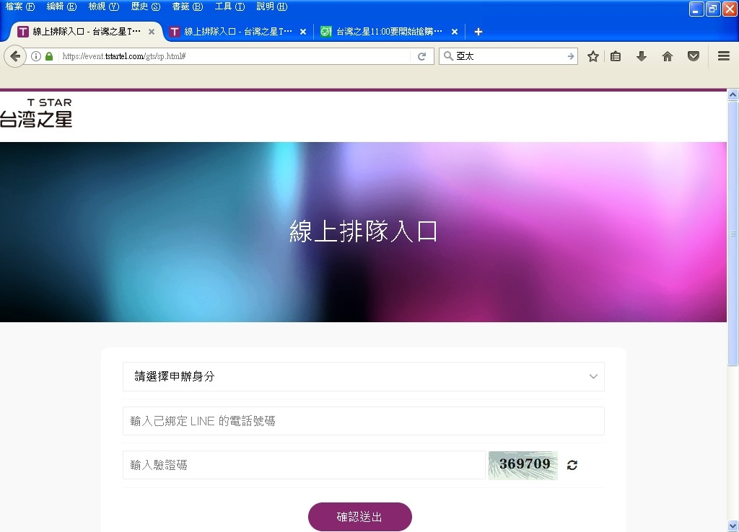
Task: Focus the 輸入驗證碼 captcha input field
Action: coord(304,465)
